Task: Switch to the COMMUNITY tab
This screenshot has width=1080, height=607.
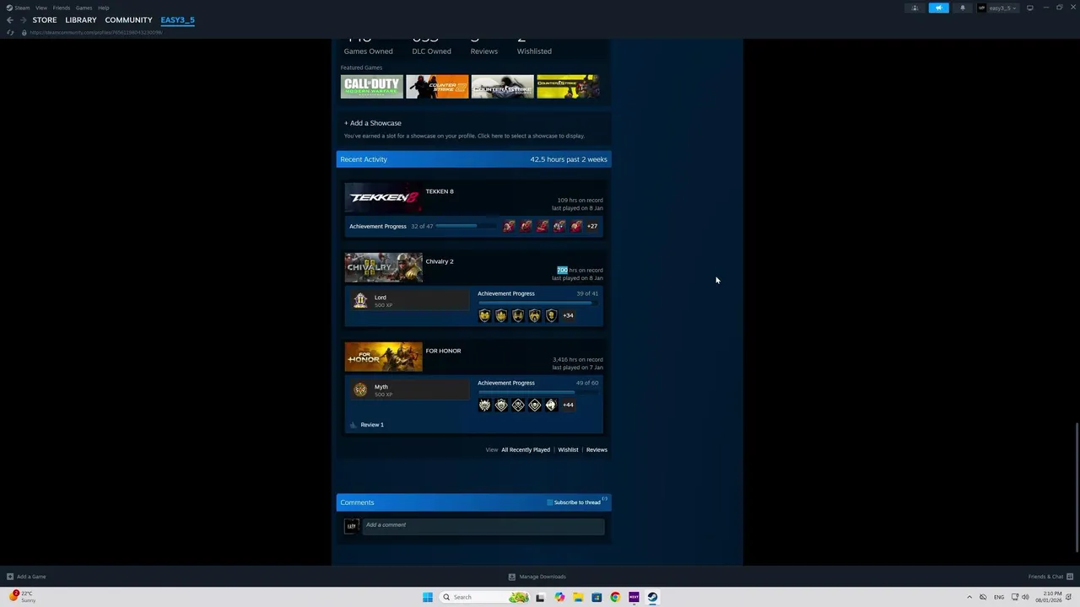Action: 128,20
